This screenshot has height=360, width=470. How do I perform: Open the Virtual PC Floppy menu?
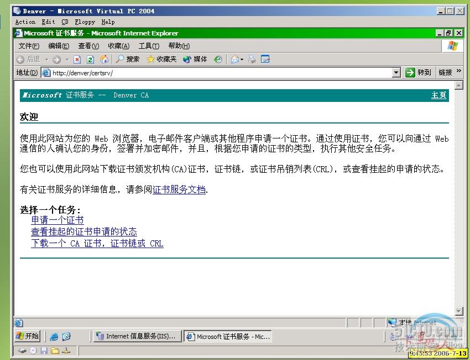(x=85, y=22)
